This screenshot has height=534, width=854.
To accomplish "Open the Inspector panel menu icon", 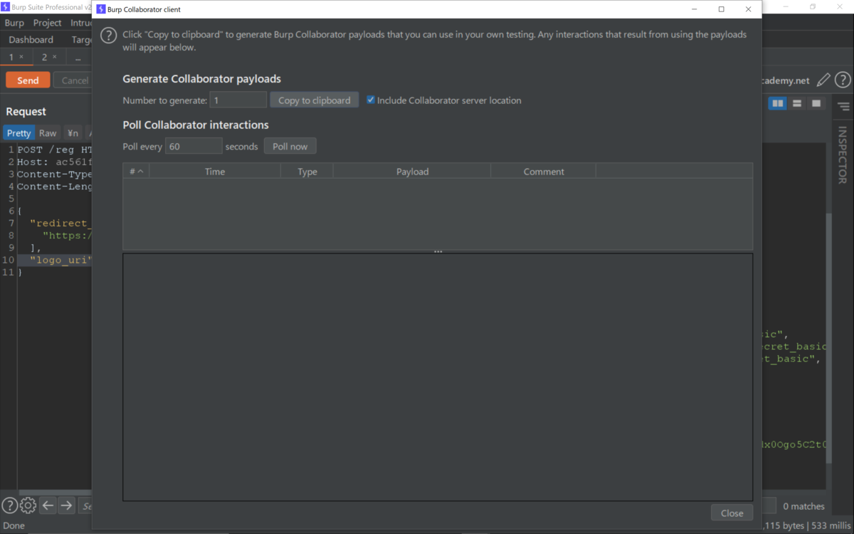I will point(843,107).
